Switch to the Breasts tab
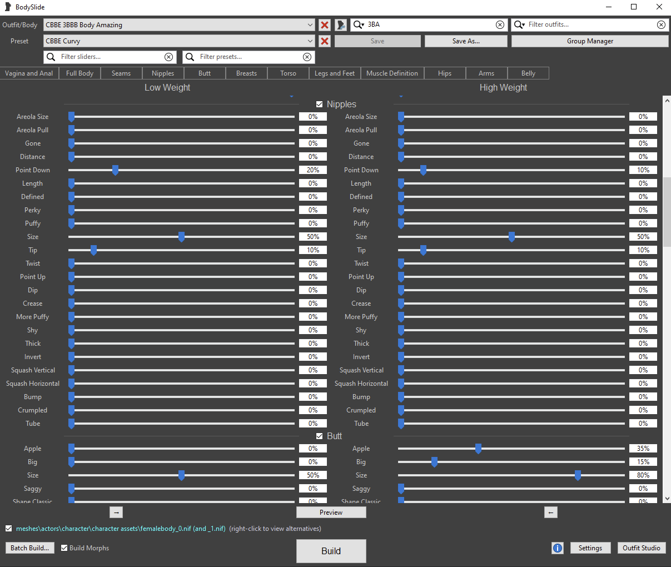This screenshot has width=671, height=567. pos(246,73)
